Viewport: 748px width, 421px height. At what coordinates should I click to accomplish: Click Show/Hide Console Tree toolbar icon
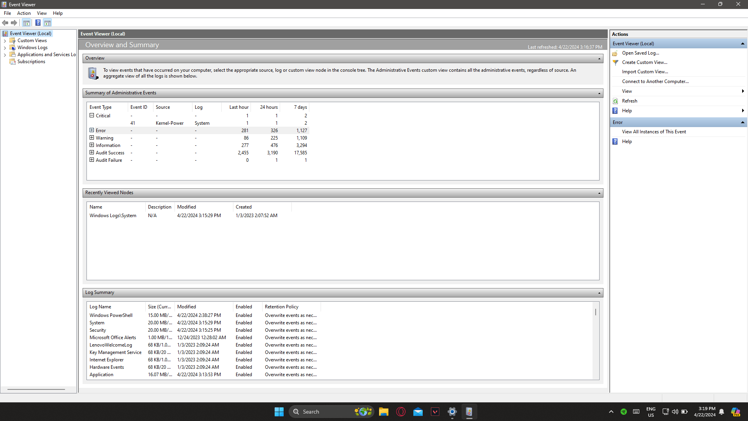click(26, 23)
